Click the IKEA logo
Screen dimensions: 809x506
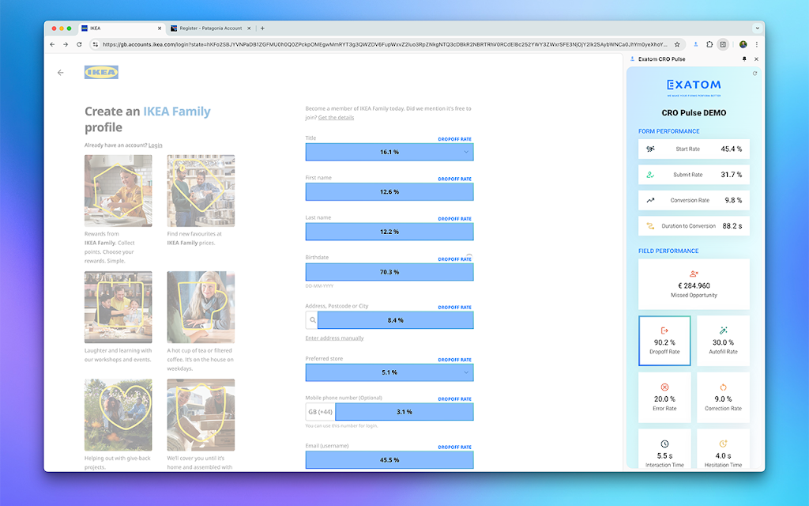click(101, 72)
